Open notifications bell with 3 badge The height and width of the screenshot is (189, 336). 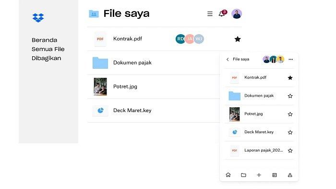coord(222,13)
